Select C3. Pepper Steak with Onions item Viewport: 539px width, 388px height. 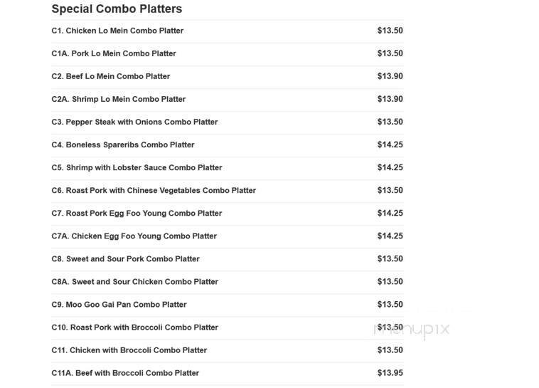coord(134,122)
